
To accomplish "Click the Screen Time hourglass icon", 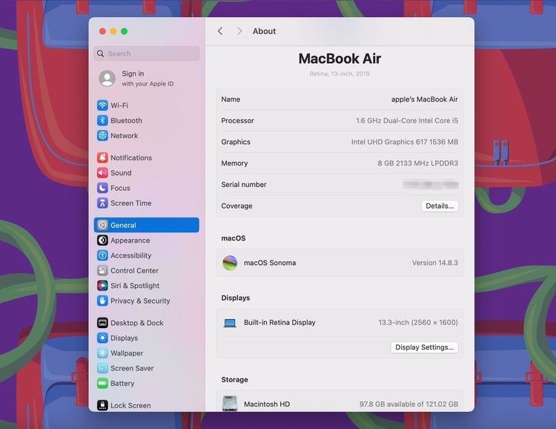I will (x=102, y=203).
